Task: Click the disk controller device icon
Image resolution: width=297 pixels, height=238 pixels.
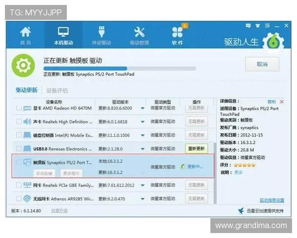Action: click(27, 135)
